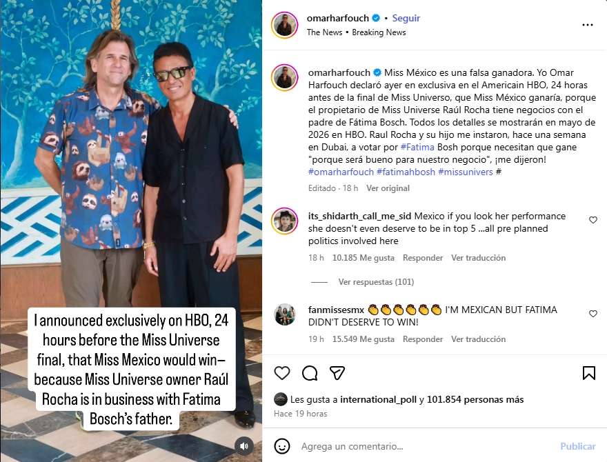Like the comment by its_shidarth_call_me_sid
Image resolution: width=607 pixels, height=462 pixels.
tap(593, 220)
